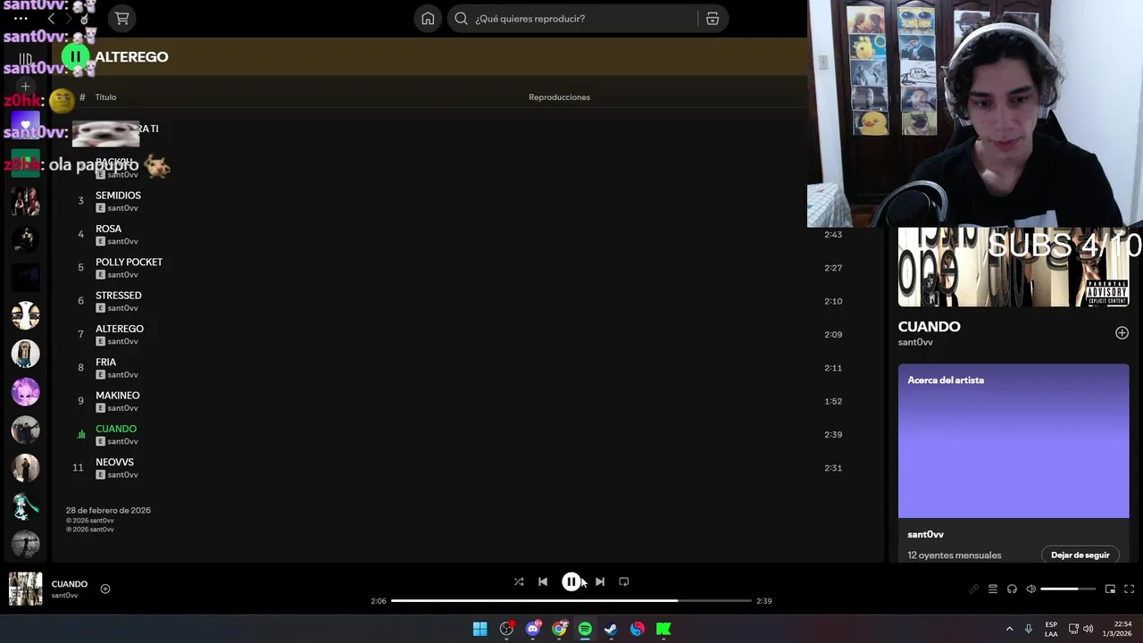
Task: Go to Spotify Home with the house icon
Action: (428, 19)
